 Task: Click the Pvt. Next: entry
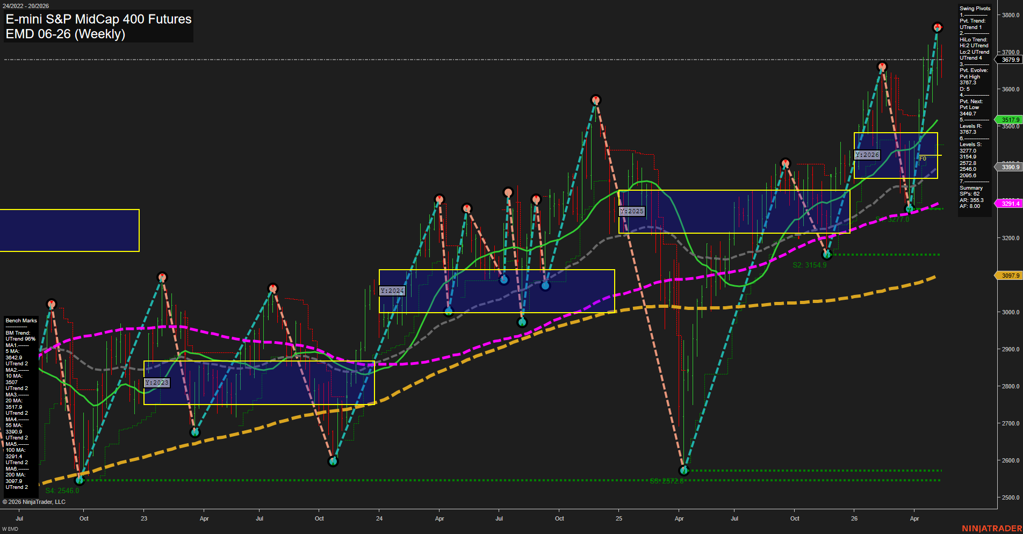971,102
